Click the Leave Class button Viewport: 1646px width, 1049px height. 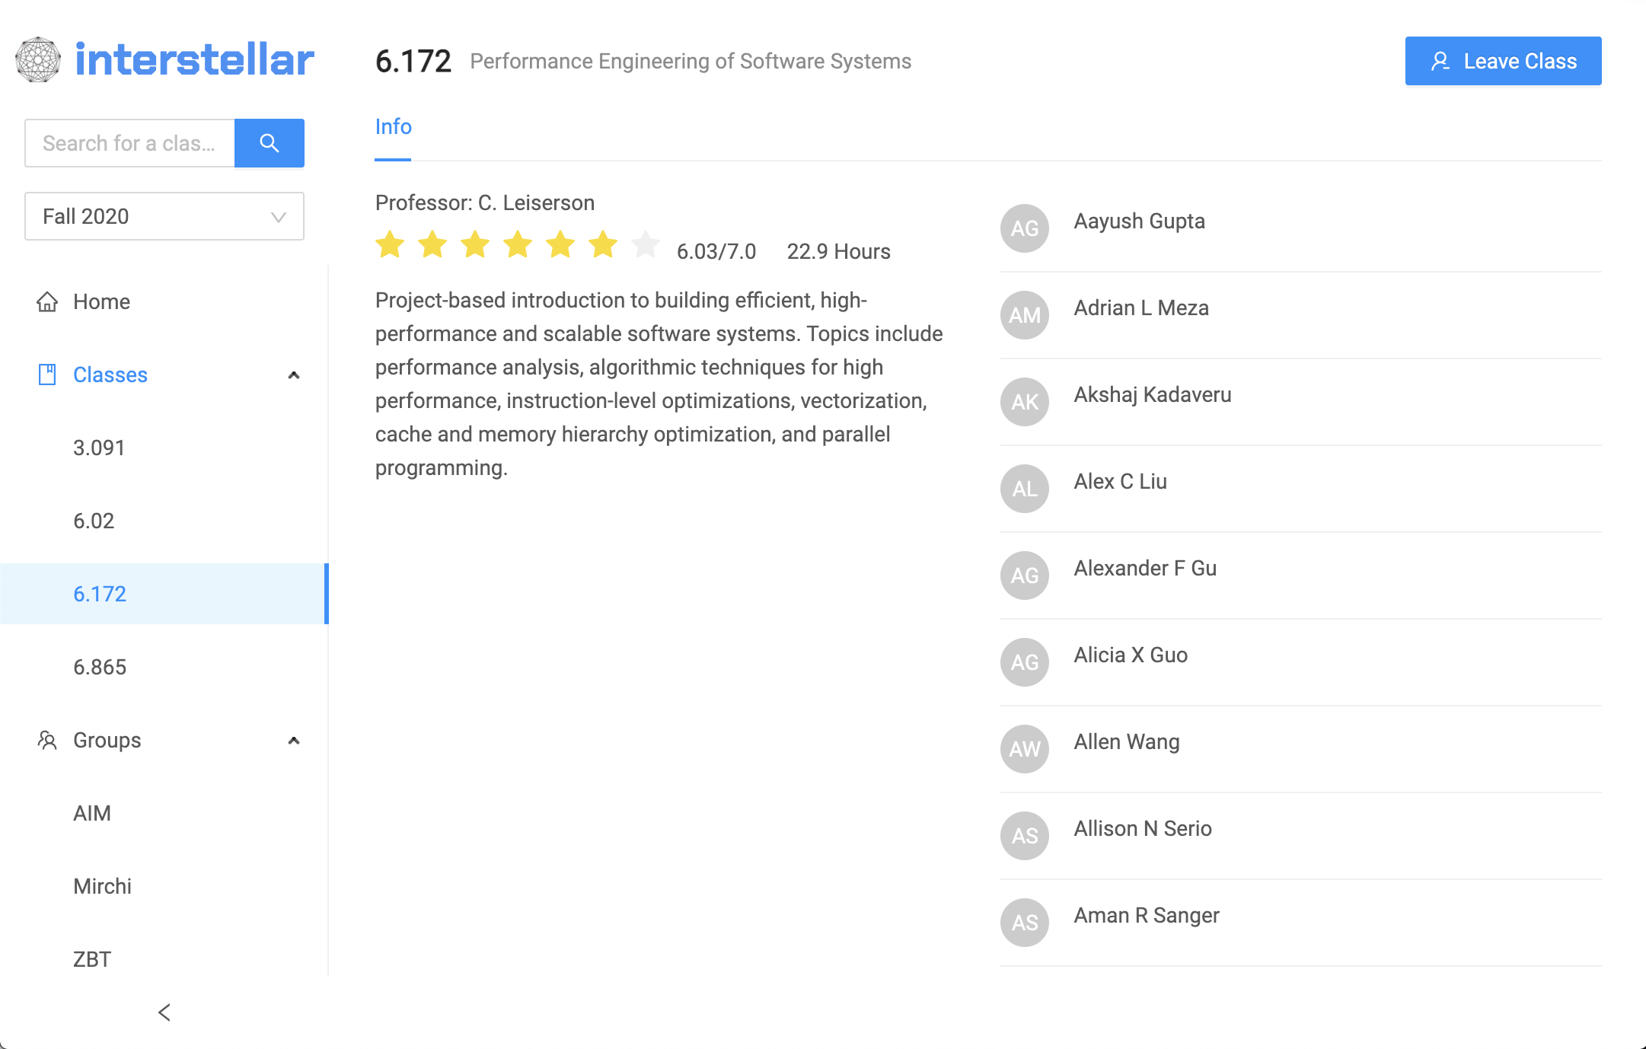tap(1503, 61)
